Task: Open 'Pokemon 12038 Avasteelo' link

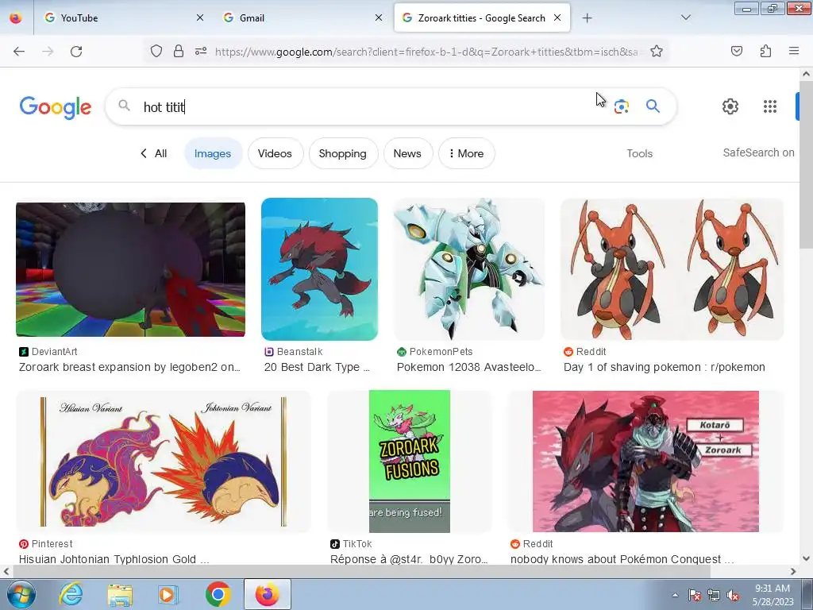Action: [468, 367]
